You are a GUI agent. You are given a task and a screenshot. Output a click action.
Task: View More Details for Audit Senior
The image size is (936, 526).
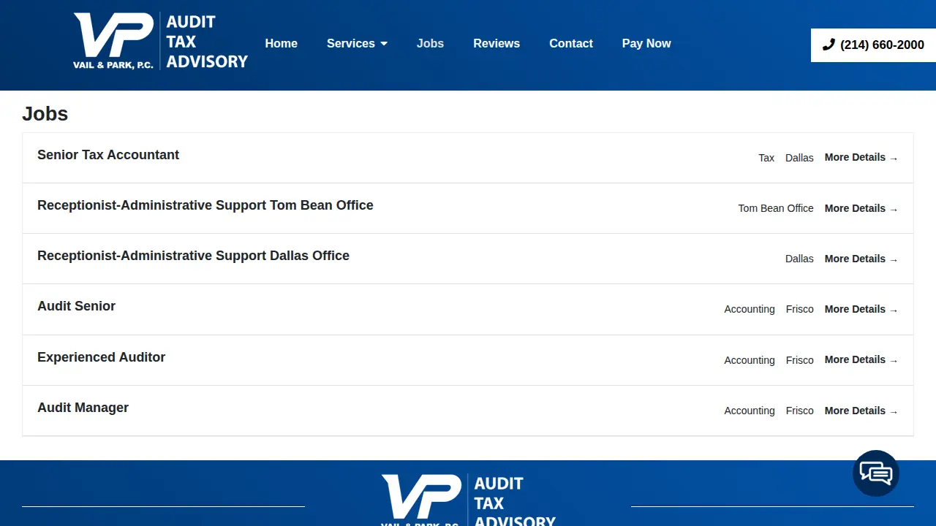click(x=861, y=309)
